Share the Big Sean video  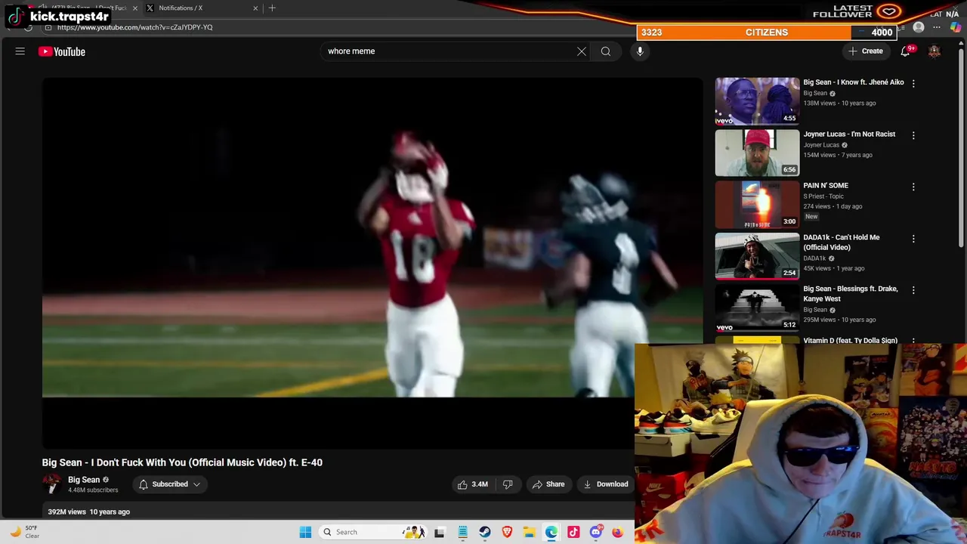point(548,484)
